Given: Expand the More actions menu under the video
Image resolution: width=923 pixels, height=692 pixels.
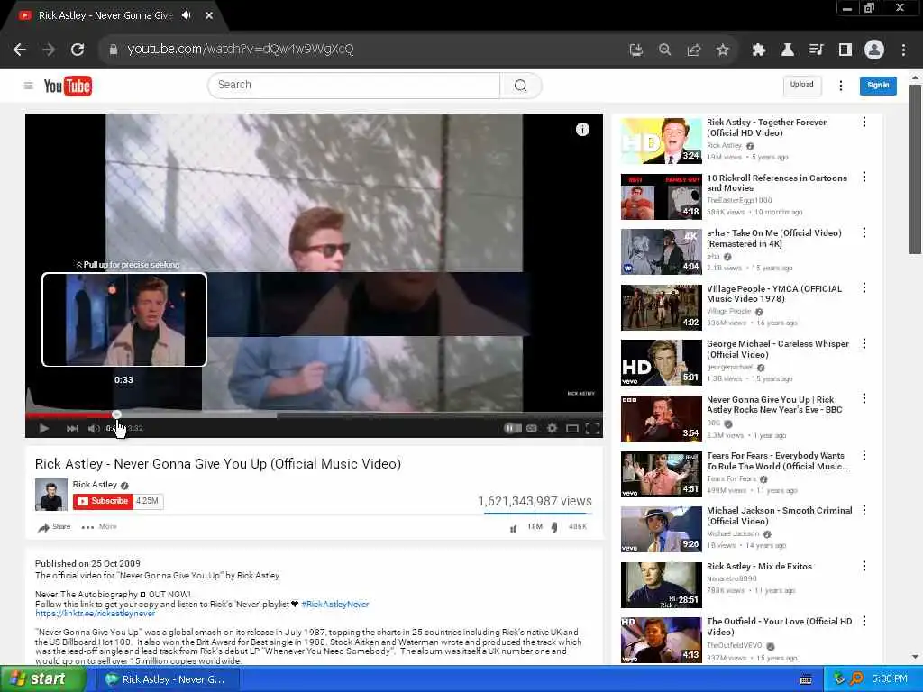Looking at the screenshot, I should (x=99, y=527).
